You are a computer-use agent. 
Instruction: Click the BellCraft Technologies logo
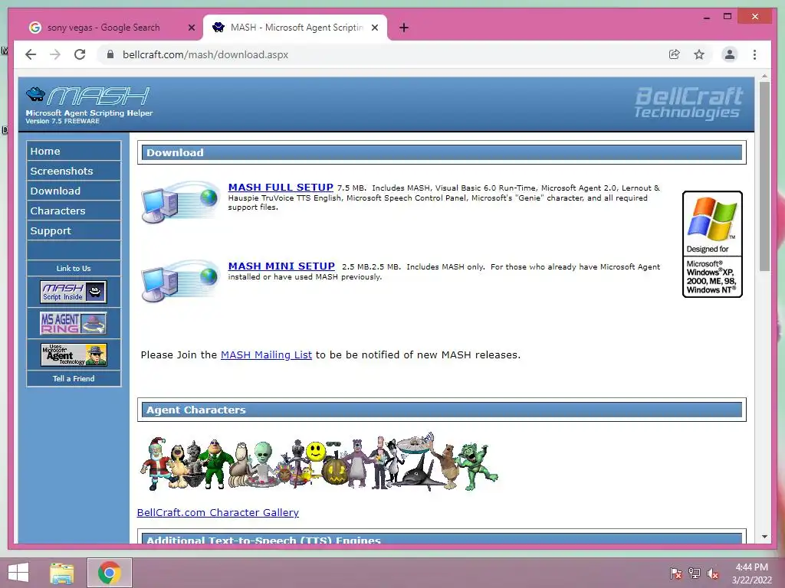[688, 103]
